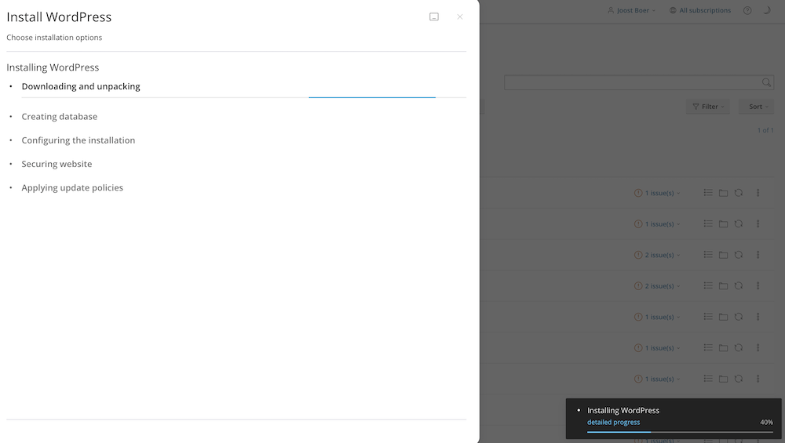Close the Install WordPress dialog
This screenshot has width=785, height=443.
click(x=460, y=16)
